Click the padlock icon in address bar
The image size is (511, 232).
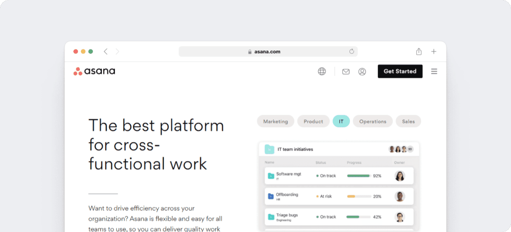(250, 51)
